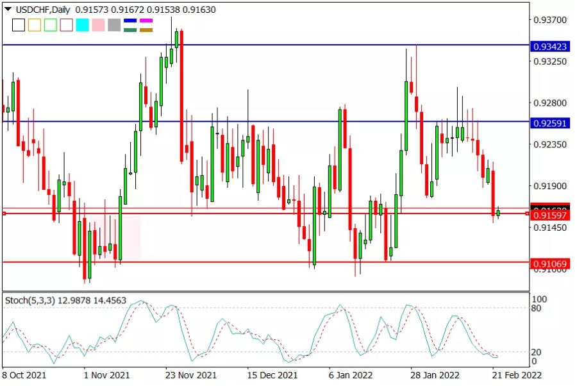Screen dimensions: 577x386
Task: Click the 0.93423 blue price label
Action: (550, 47)
